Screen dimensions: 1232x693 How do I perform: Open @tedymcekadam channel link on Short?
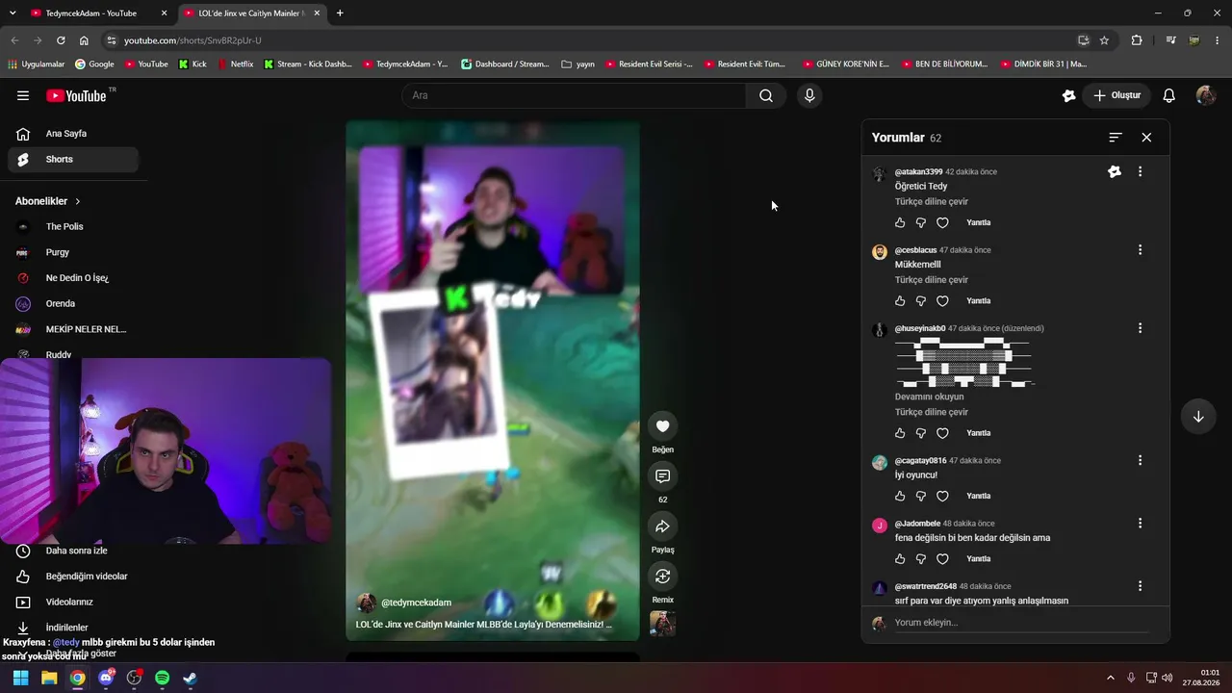pos(416,603)
